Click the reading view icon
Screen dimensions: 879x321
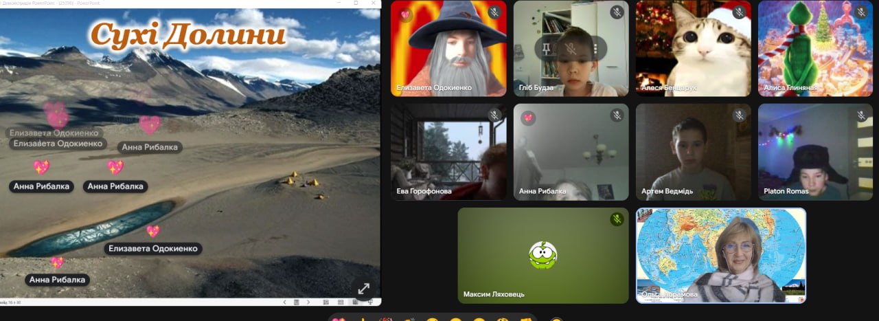click(355, 302)
